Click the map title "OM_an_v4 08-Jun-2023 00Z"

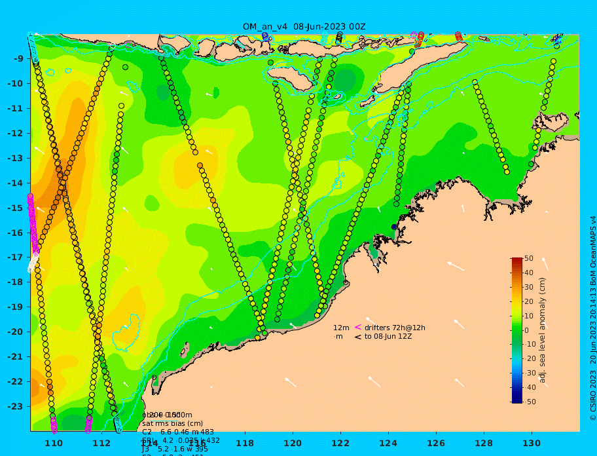(304, 27)
